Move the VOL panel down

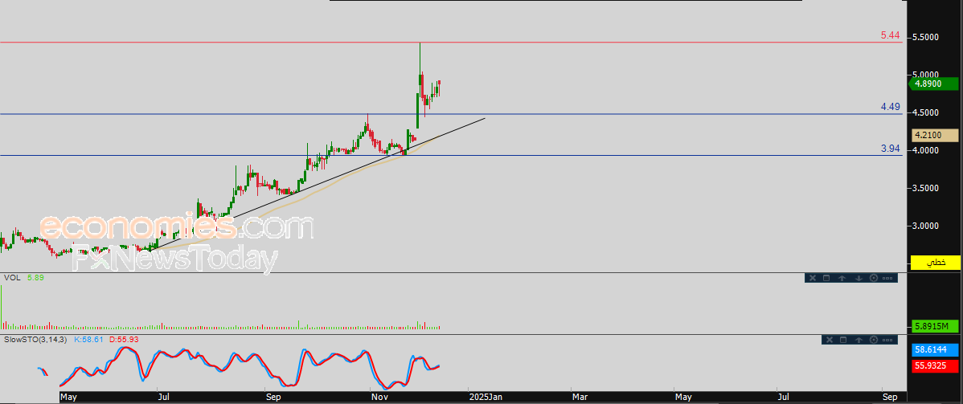tap(859, 278)
